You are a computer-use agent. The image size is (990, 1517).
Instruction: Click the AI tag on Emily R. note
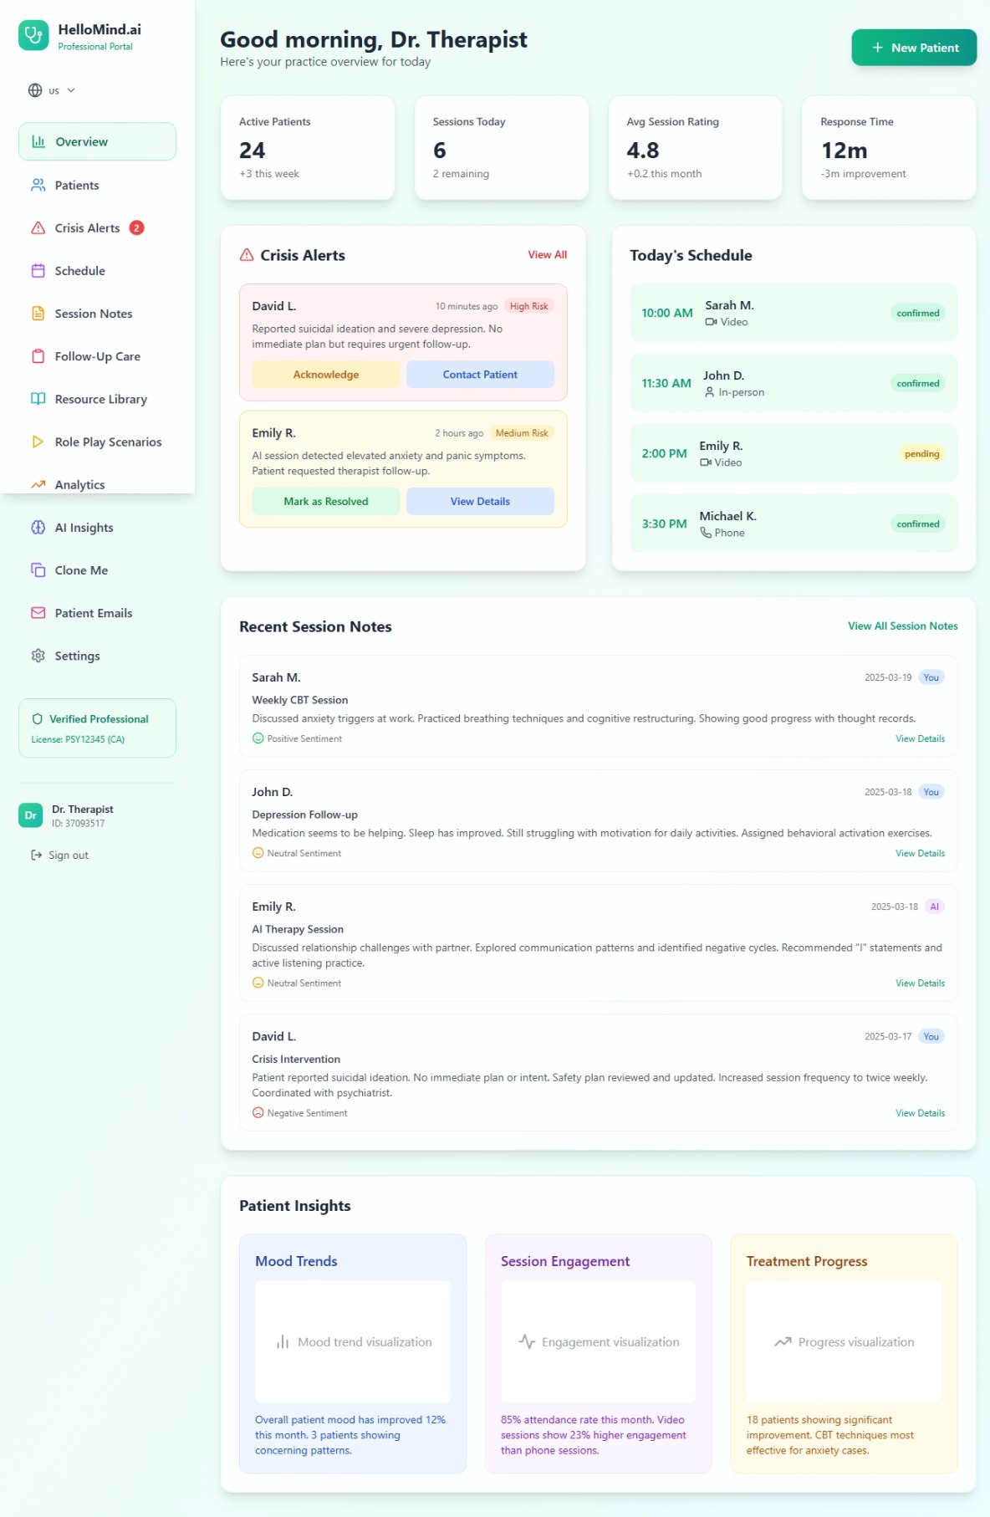(935, 907)
